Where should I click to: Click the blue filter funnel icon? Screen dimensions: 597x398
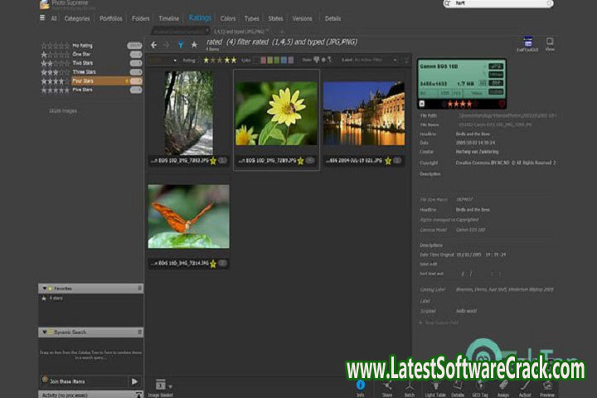(x=180, y=44)
